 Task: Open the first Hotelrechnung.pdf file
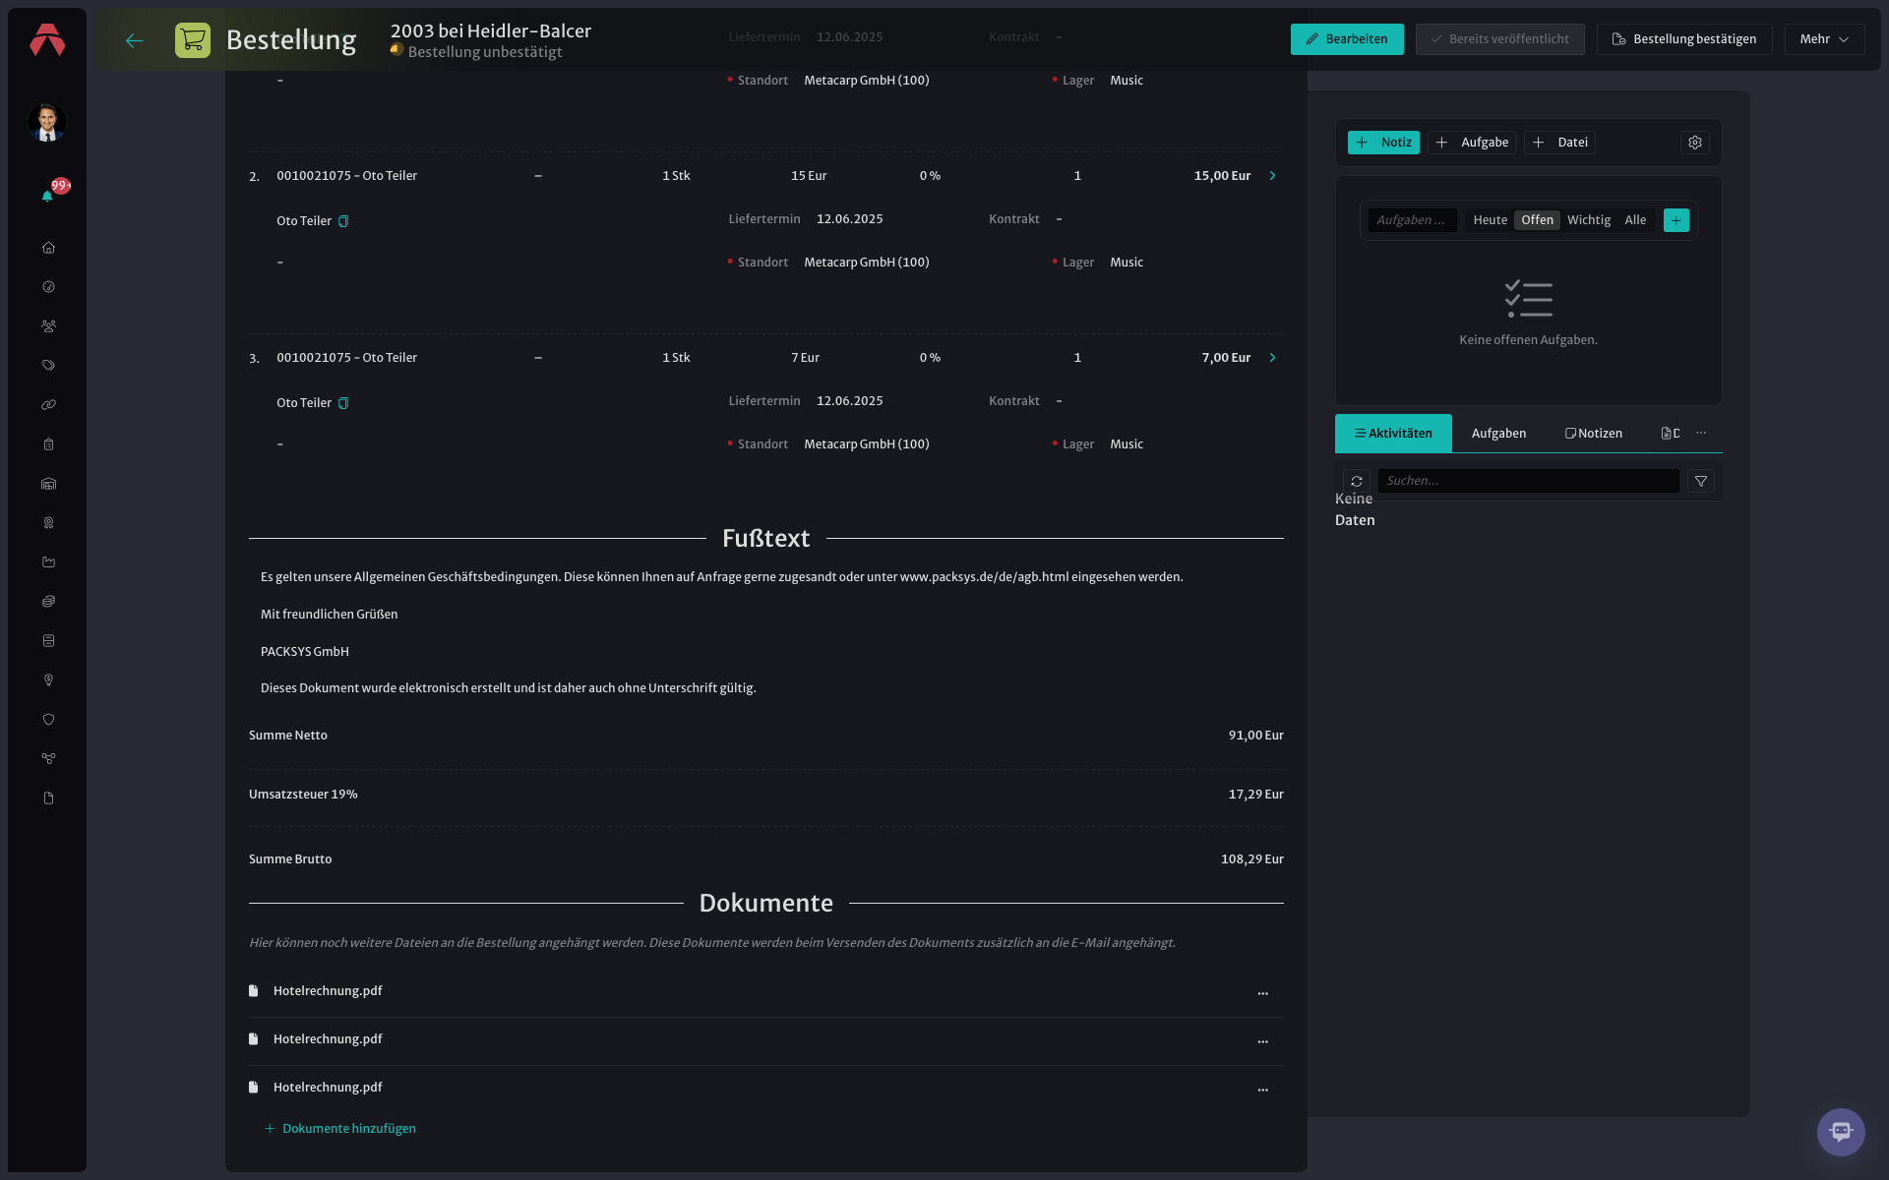(328, 991)
